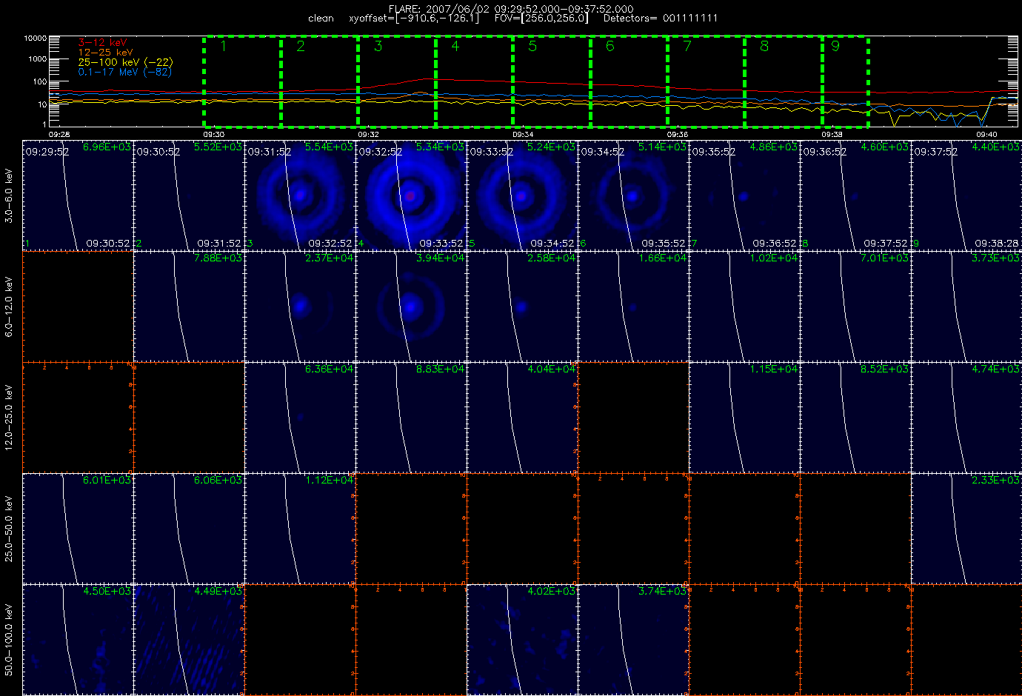Click the 1.12E+04 peak value
1022x696 pixels.
pos(330,480)
